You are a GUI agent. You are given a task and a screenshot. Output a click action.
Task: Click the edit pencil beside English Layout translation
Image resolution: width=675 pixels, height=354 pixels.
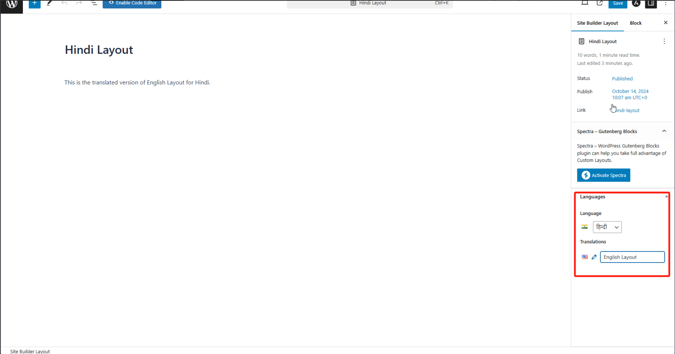coord(594,256)
